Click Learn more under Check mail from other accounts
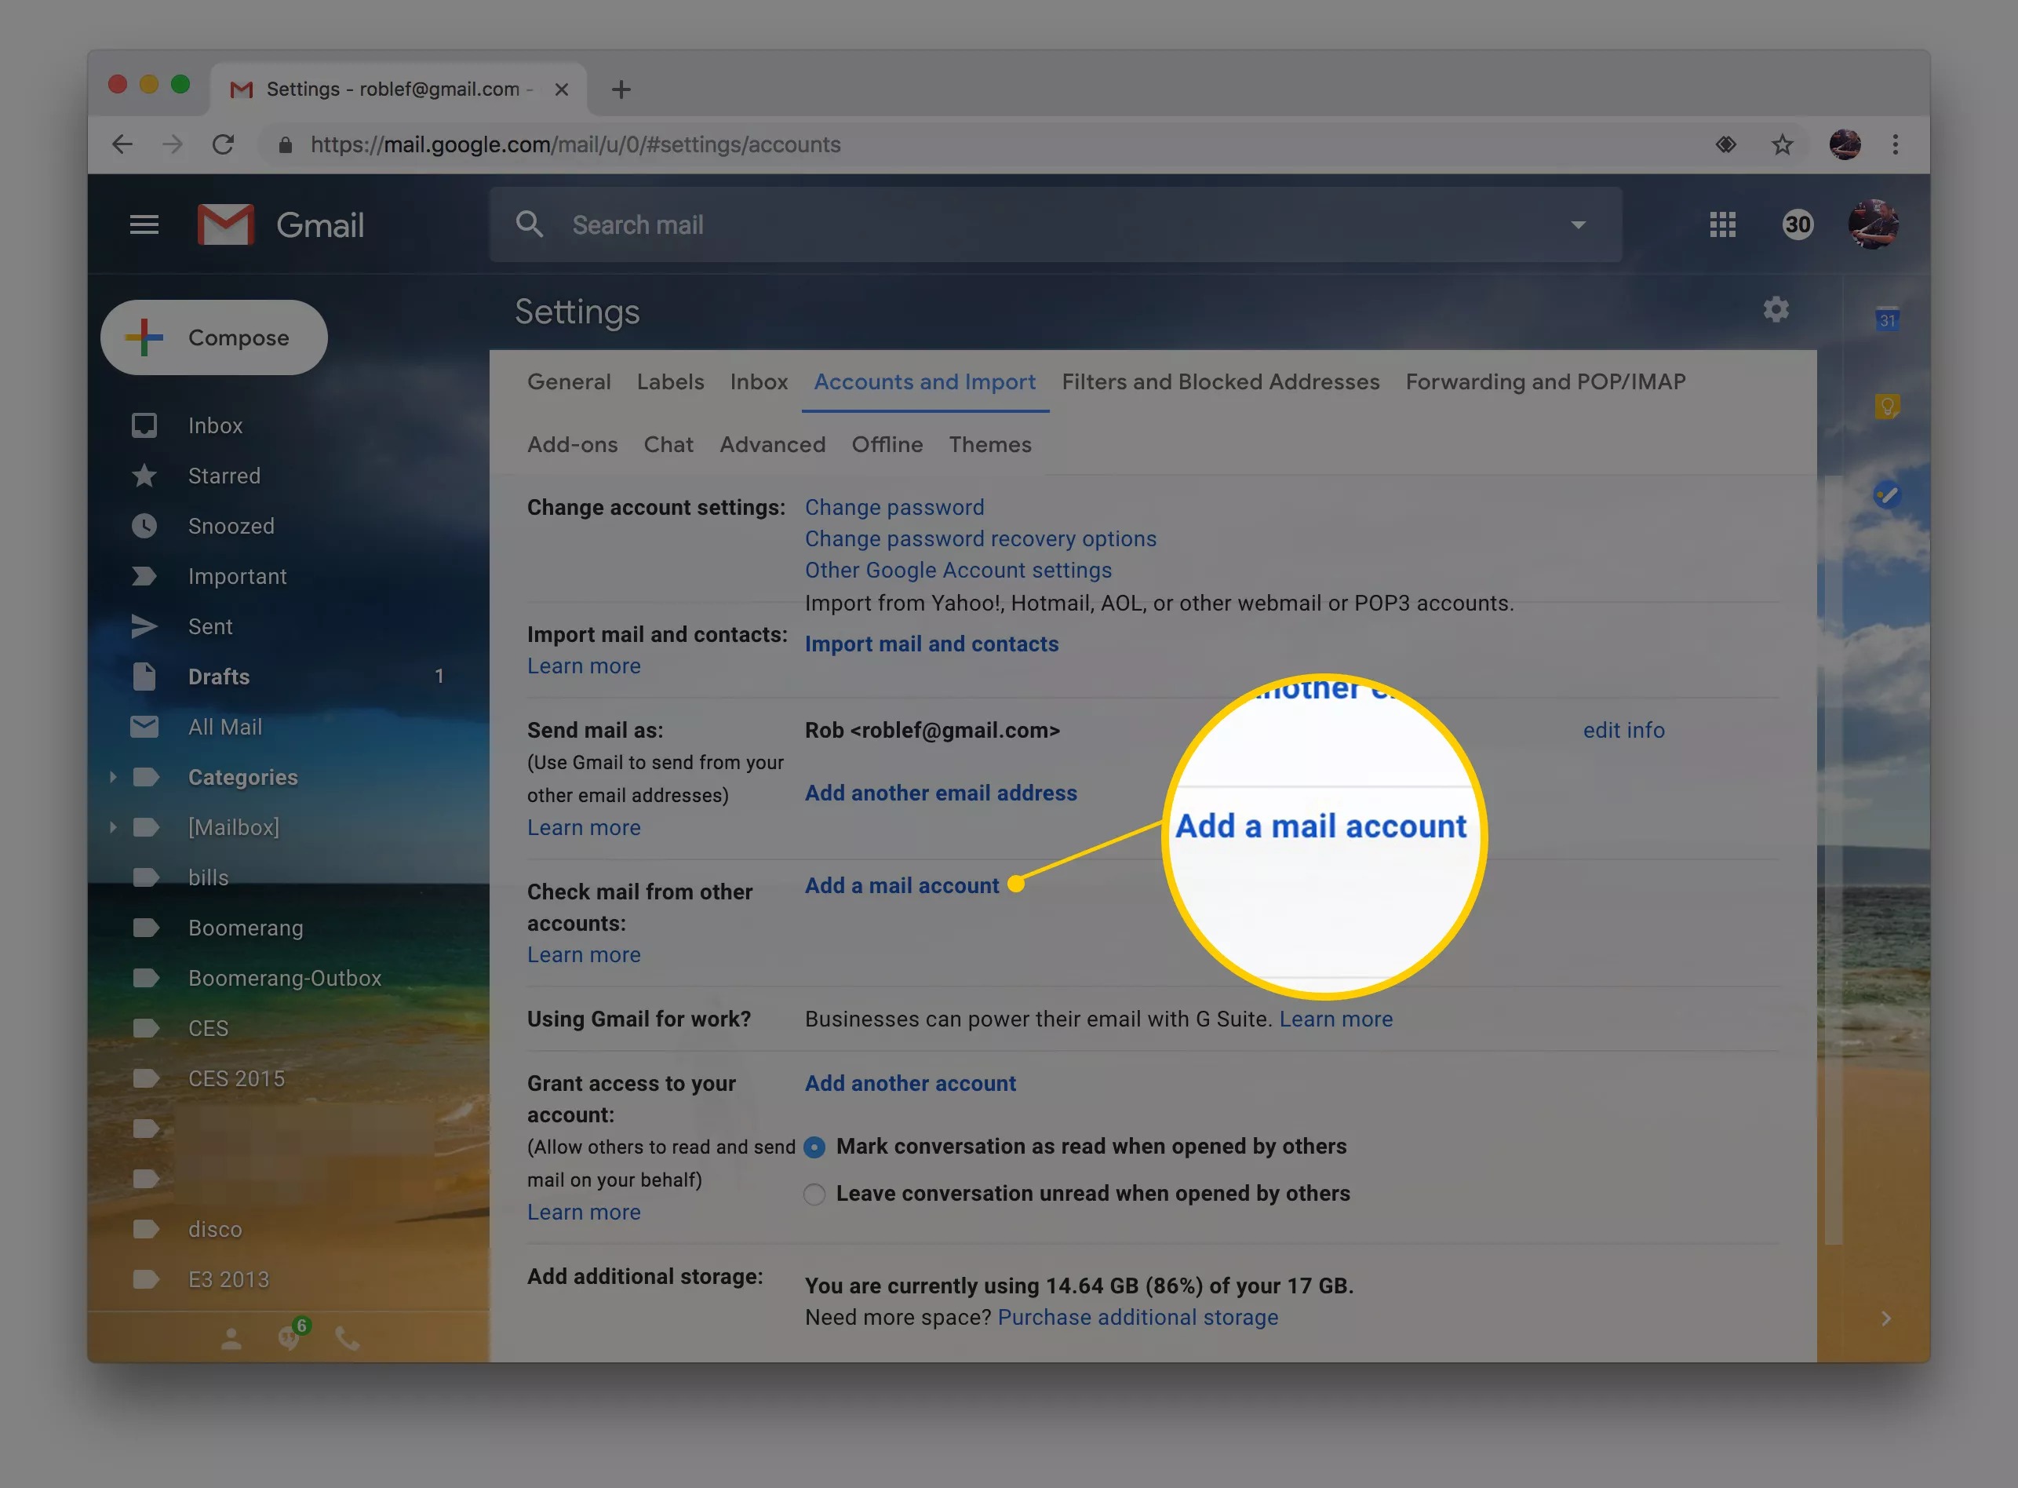The height and width of the screenshot is (1488, 2018). [584, 955]
